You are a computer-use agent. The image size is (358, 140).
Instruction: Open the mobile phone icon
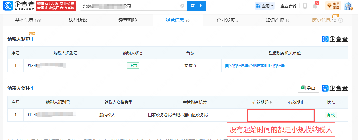click(x=305, y=6)
